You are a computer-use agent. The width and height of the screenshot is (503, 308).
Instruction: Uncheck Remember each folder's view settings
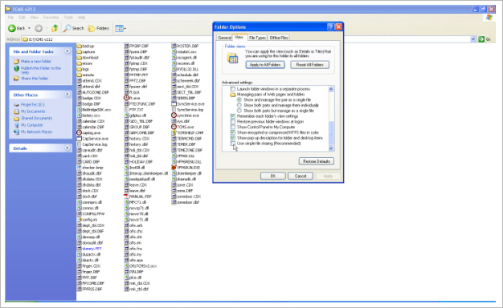[x=233, y=116]
